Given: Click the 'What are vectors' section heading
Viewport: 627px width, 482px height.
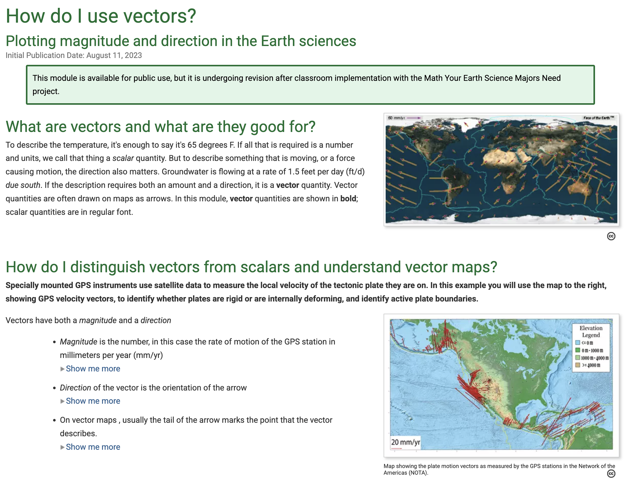Looking at the screenshot, I should [x=161, y=126].
